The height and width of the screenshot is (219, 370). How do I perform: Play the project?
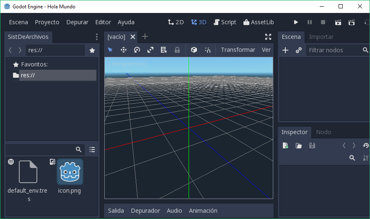click(296, 22)
